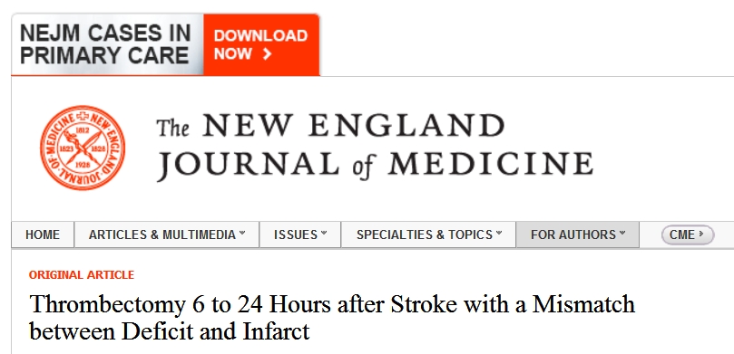The image size is (734, 354).
Task: Click the CME pill button
Action: coord(688,234)
